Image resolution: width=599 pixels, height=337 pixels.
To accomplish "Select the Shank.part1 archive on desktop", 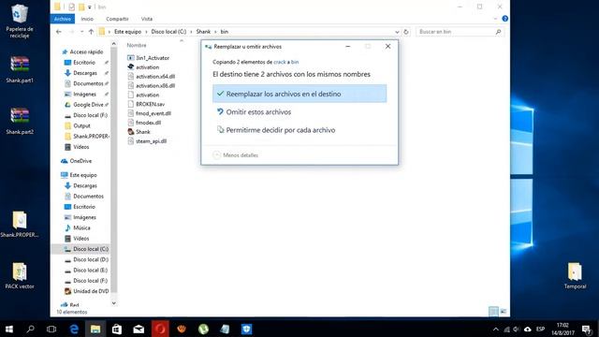I will coord(20,69).
